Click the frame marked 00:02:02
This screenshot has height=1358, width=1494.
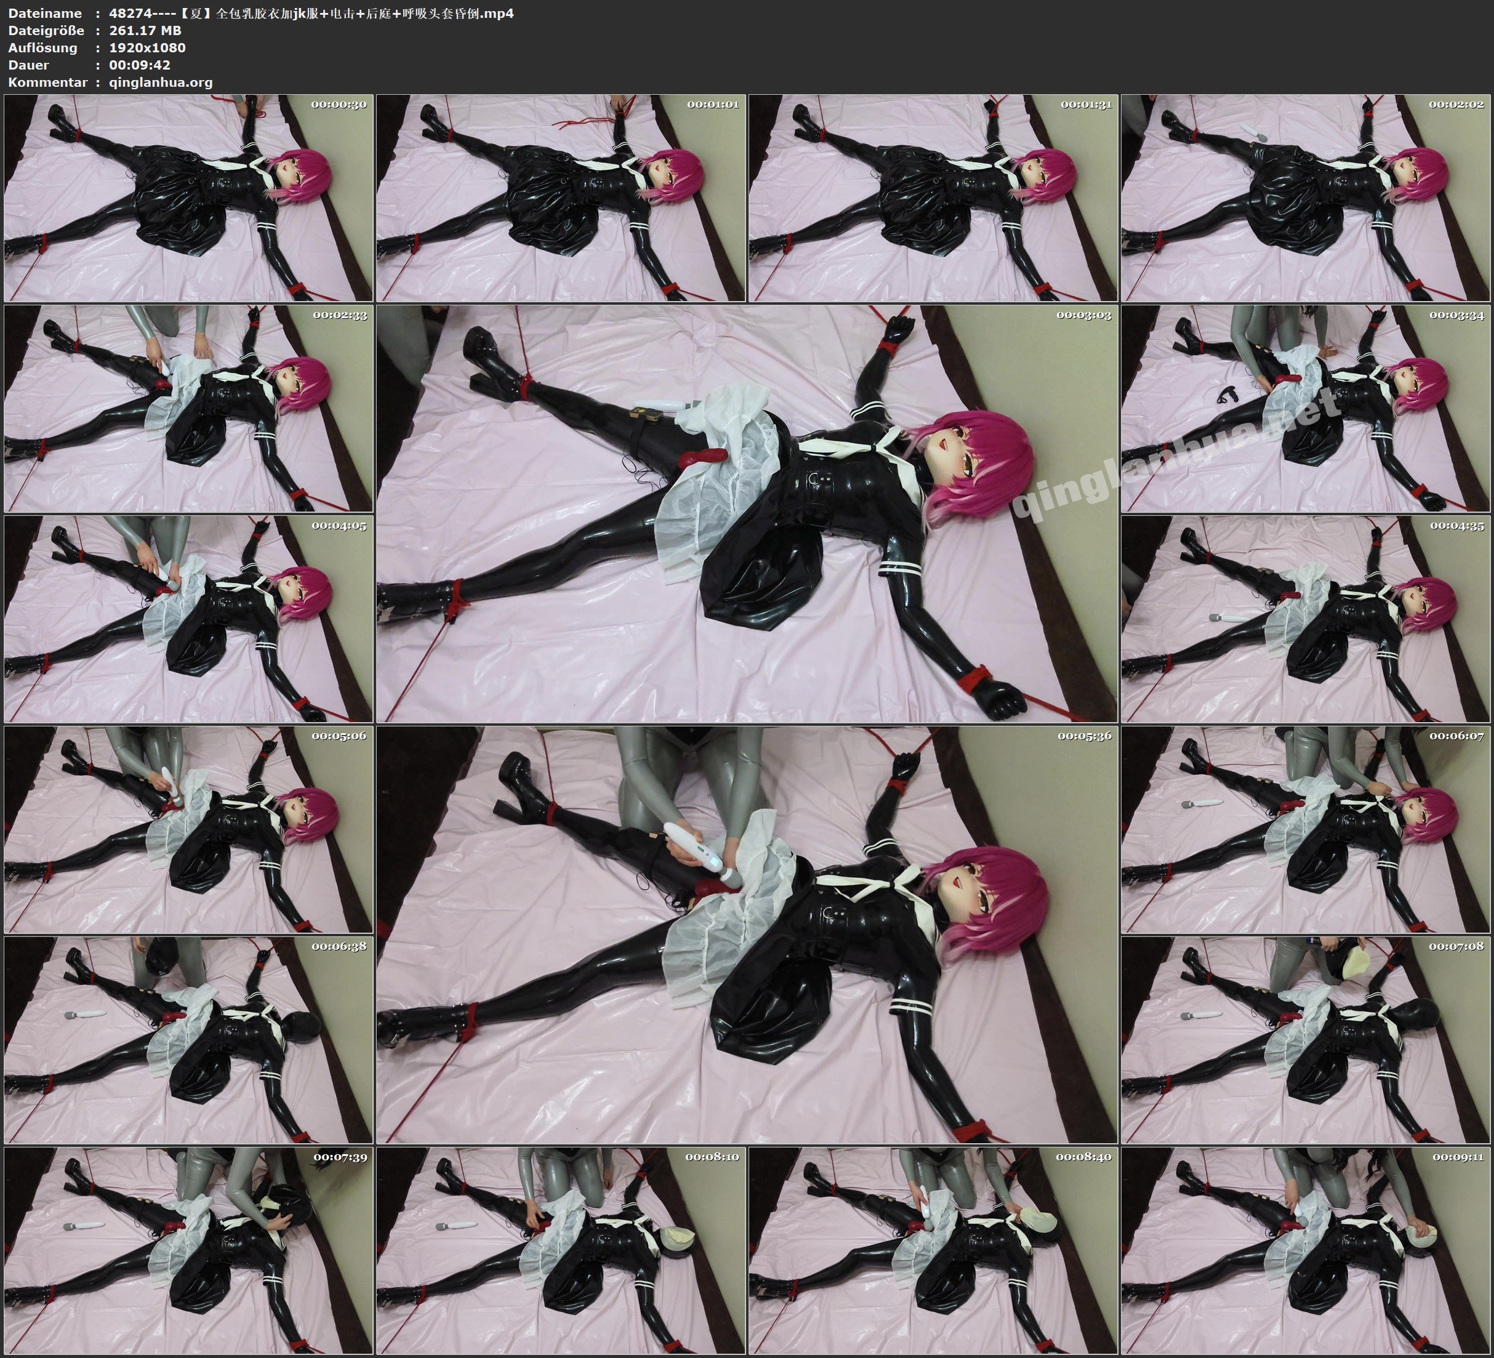coord(1305,198)
